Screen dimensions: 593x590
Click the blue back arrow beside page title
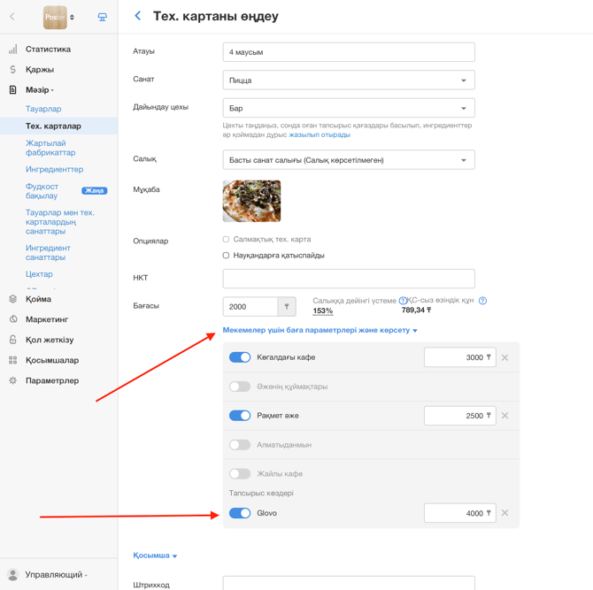pyautogui.click(x=138, y=16)
